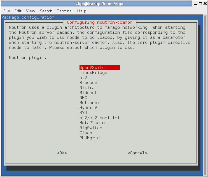Select MetaPlugin in the list

click(x=92, y=123)
